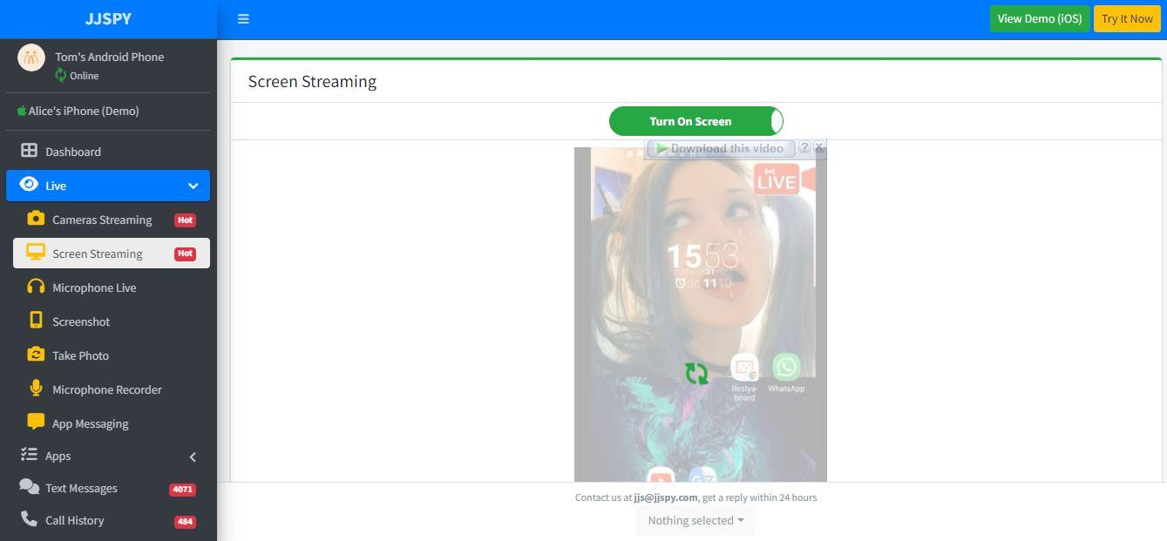Viewport: 1167px width, 541px height.
Task: Open Cameras Streaming menu item
Action: tap(112, 220)
